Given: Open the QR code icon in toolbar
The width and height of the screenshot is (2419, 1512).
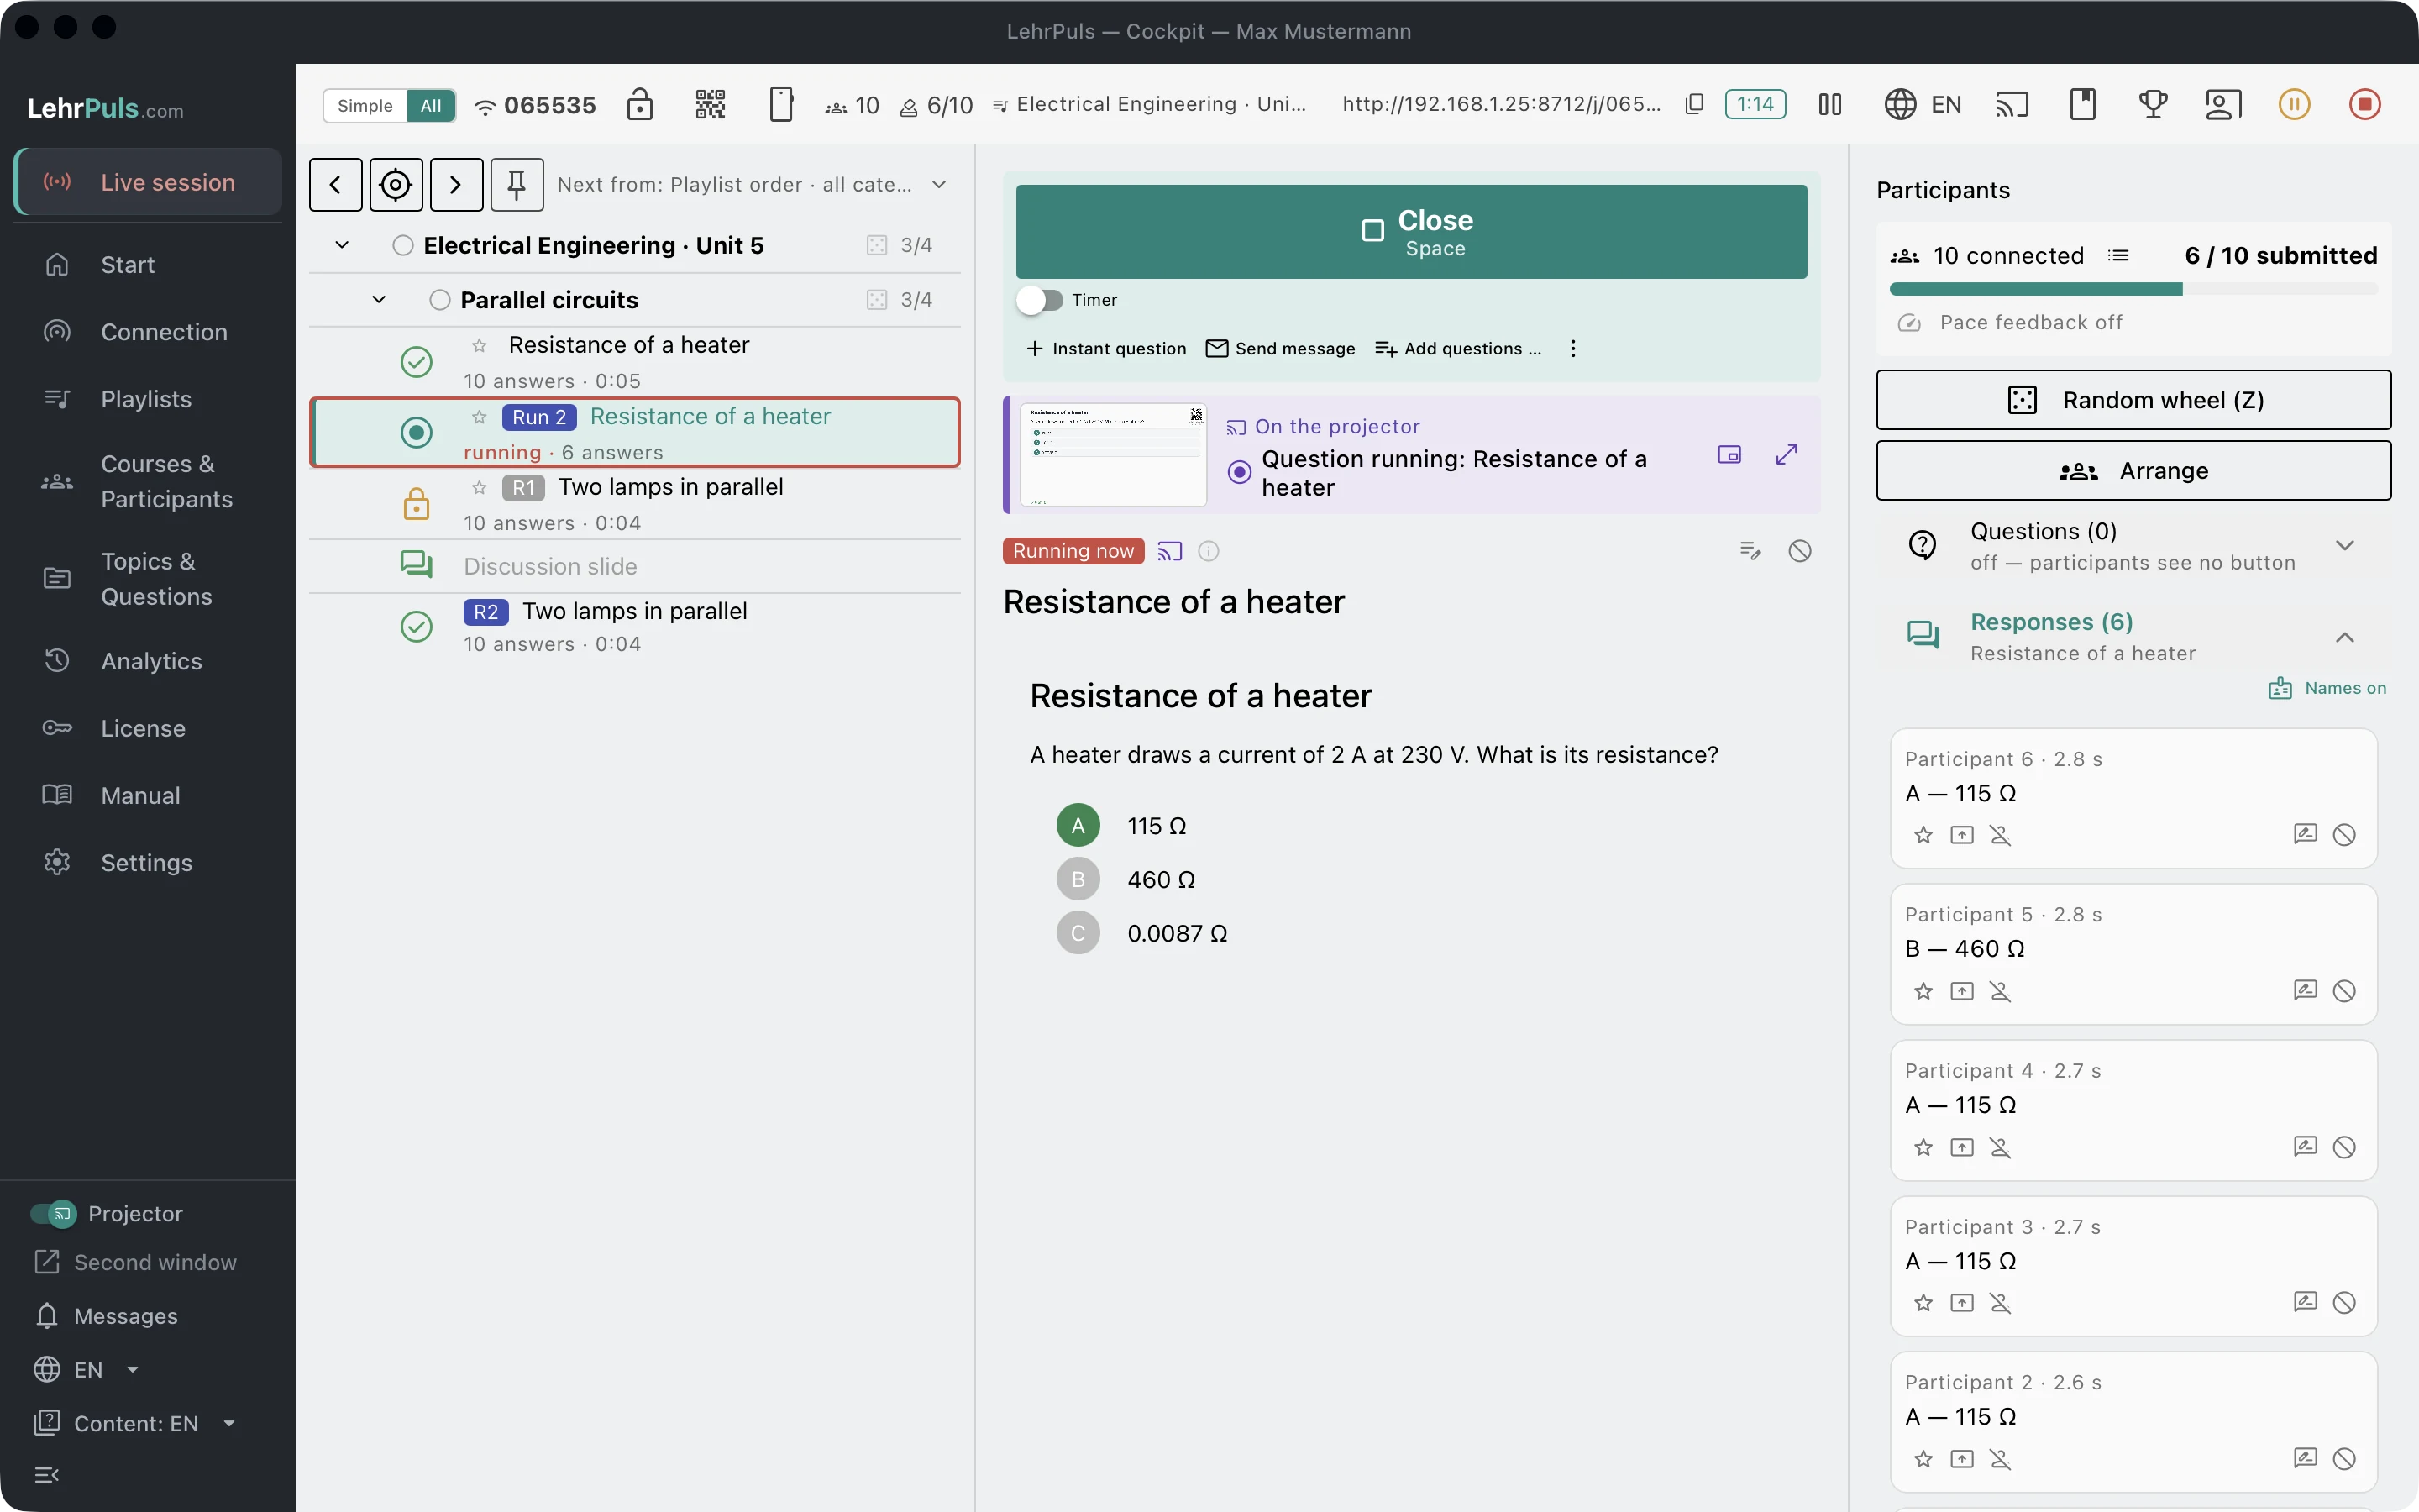Looking at the screenshot, I should [x=710, y=104].
